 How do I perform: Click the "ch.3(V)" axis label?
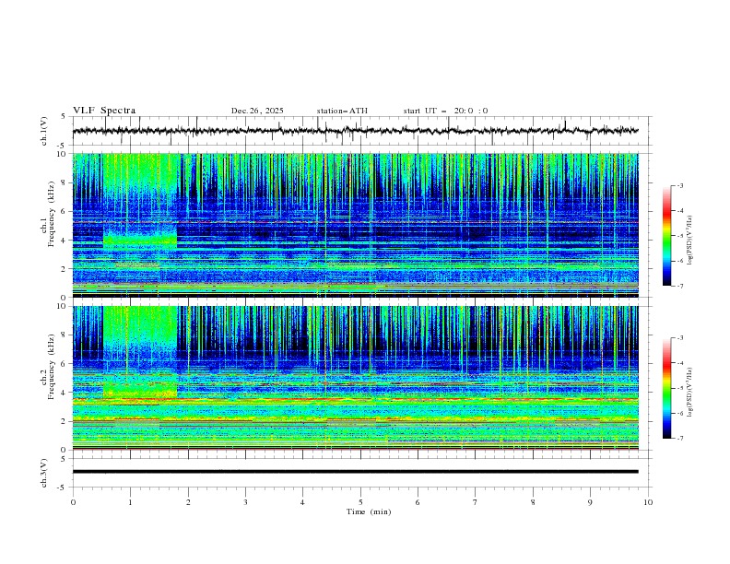tap(44, 473)
